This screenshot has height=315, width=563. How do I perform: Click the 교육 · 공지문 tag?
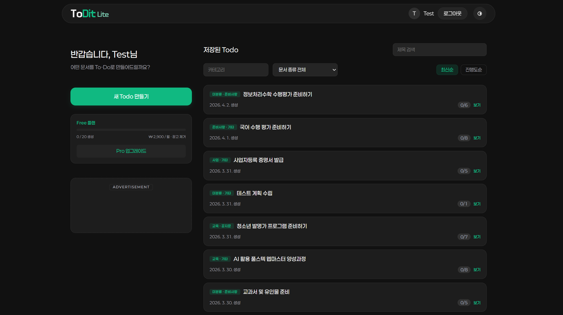222,226
